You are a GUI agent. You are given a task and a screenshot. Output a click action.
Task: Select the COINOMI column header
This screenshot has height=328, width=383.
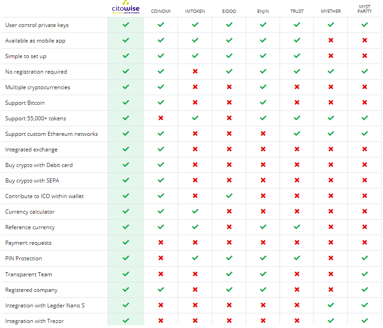coord(161,11)
